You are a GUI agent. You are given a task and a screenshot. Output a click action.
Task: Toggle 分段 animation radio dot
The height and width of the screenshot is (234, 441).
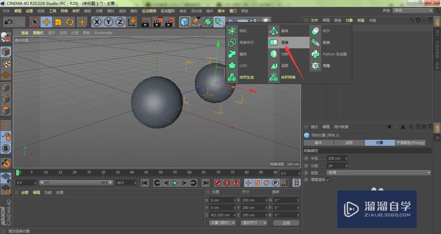[x=306, y=165]
